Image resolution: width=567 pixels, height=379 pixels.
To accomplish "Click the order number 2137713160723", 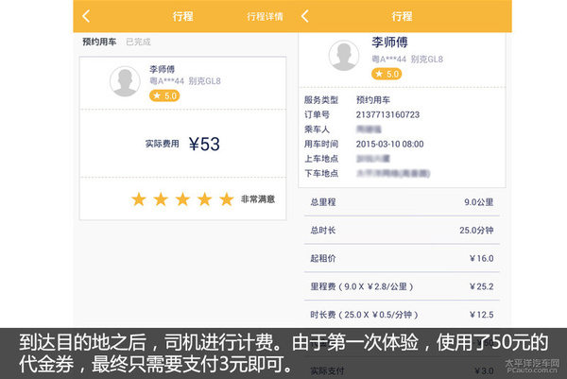I will (389, 115).
